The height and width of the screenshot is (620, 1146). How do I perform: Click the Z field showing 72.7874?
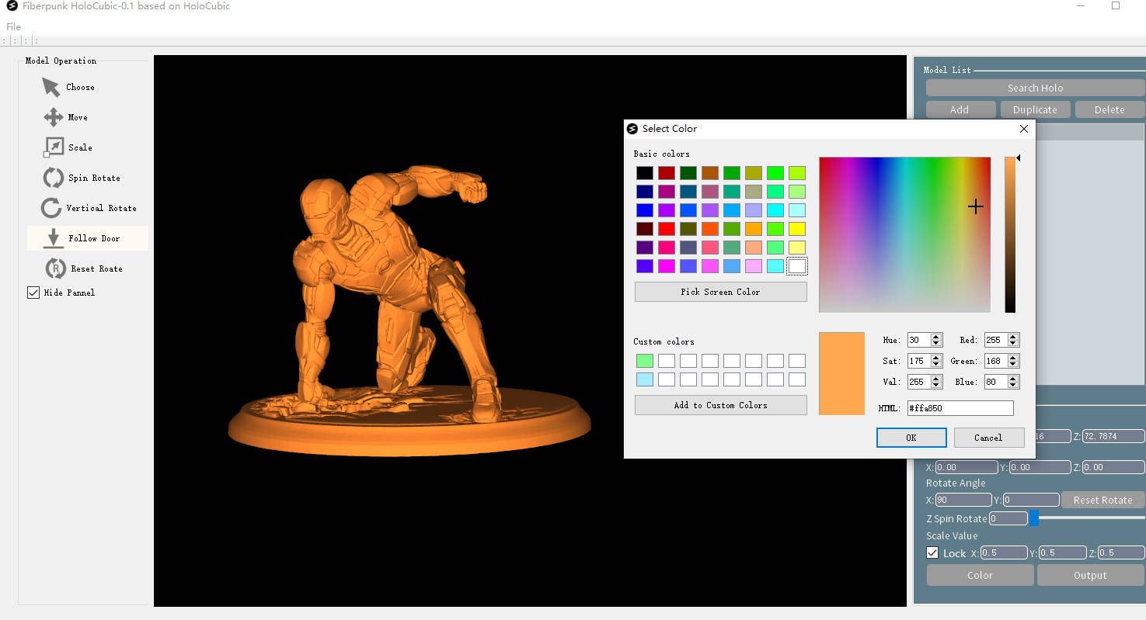point(1113,436)
